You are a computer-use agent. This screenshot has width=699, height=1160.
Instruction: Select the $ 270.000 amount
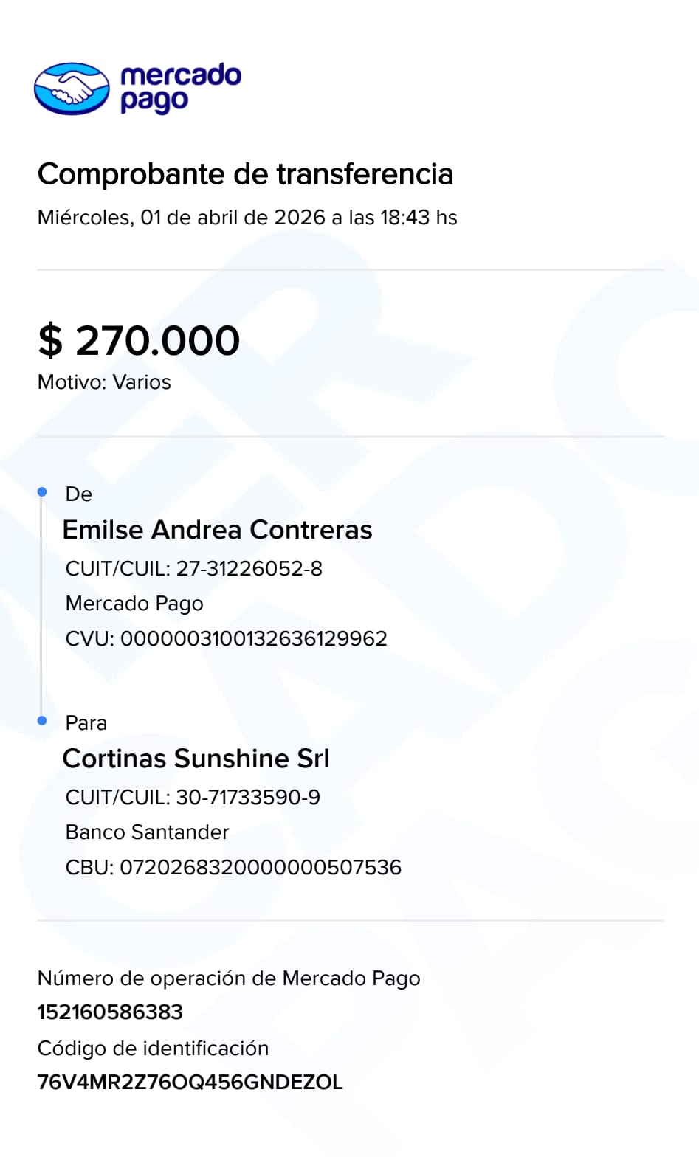tap(139, 340)
